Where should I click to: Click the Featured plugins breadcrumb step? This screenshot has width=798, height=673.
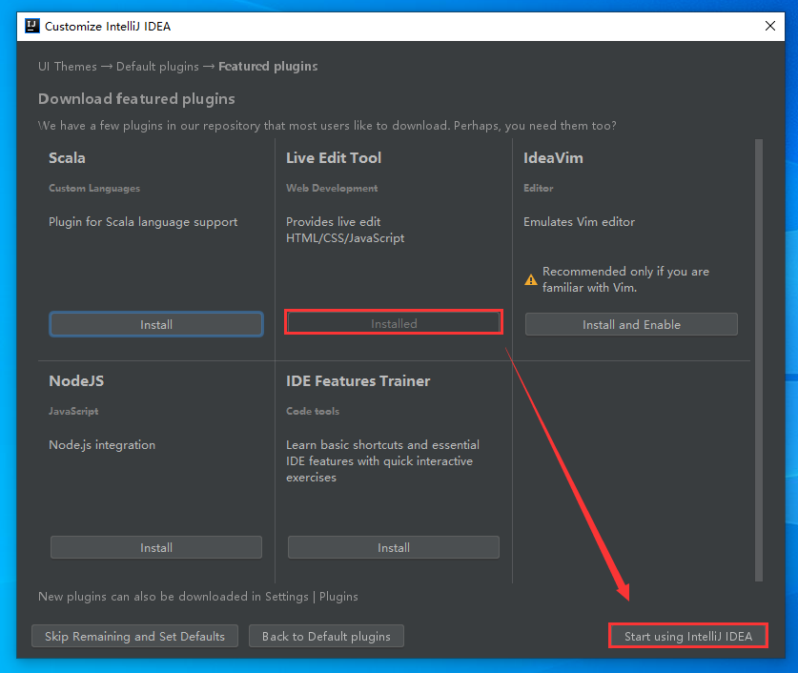click(x=268, y=67)
